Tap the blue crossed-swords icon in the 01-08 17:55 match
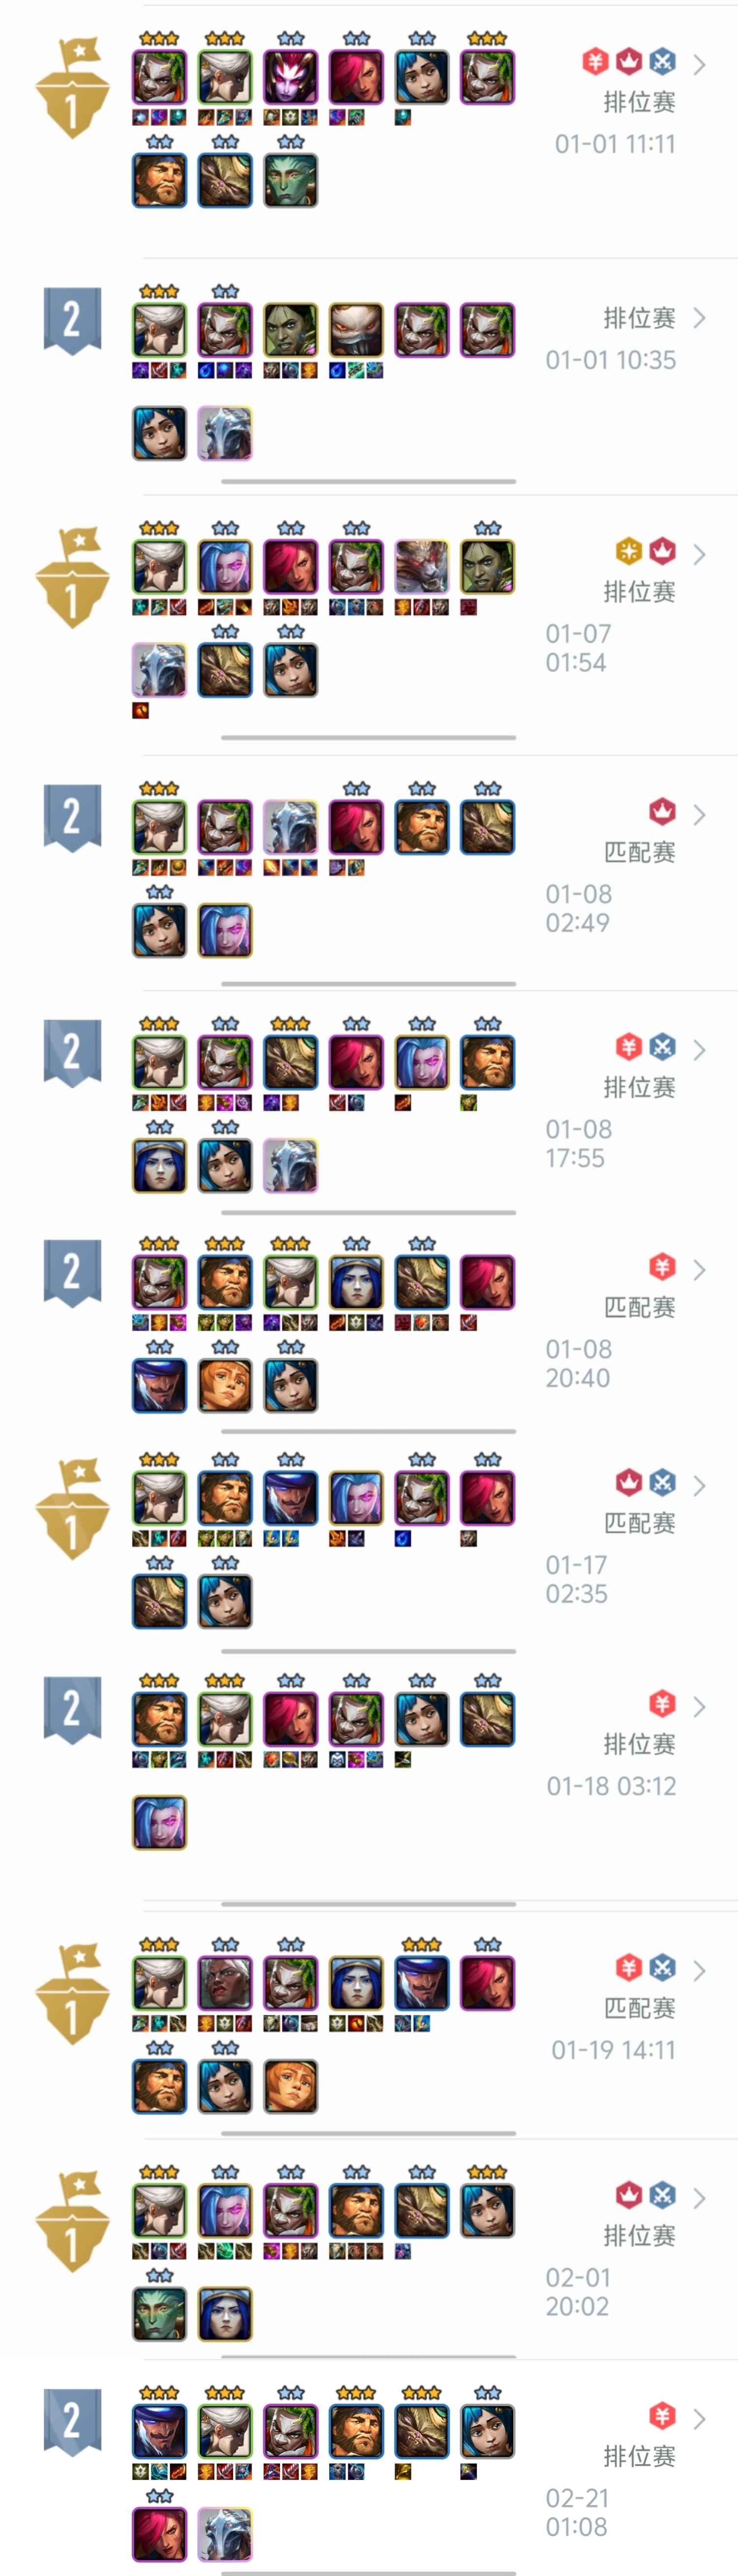Viewport: 738px width, 2576px height. [x=662, y=1047]
